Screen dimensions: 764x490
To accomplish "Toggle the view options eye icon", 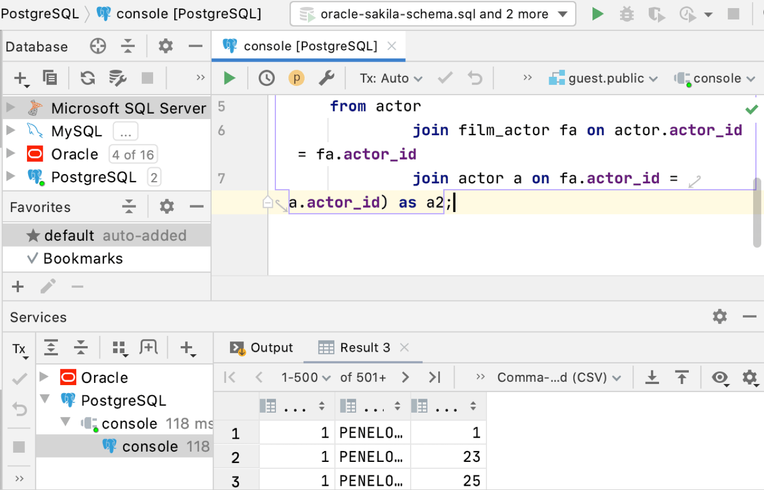I will click(x=720, y=378).
